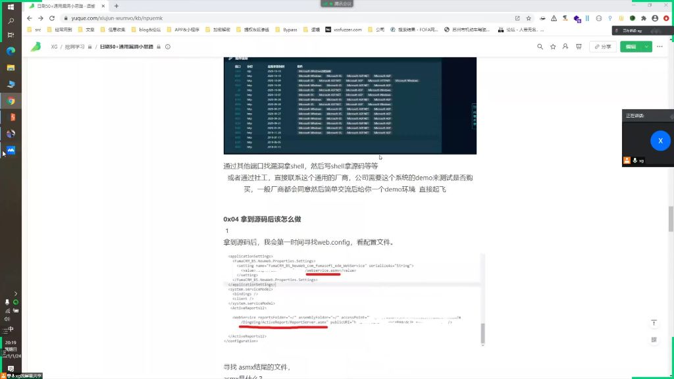Open File Explorer from the taskbar
The height and width of the screenshot is (379, 674).
11,68
